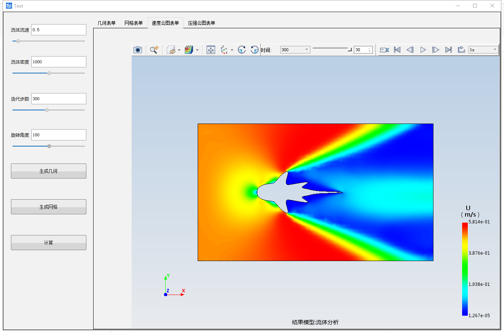Click the 结果模型:流体分析 label
This screenshot has width=504, height=333.
[315, 322]
